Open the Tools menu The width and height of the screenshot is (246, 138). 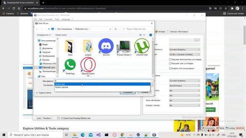tap(57, 19)
